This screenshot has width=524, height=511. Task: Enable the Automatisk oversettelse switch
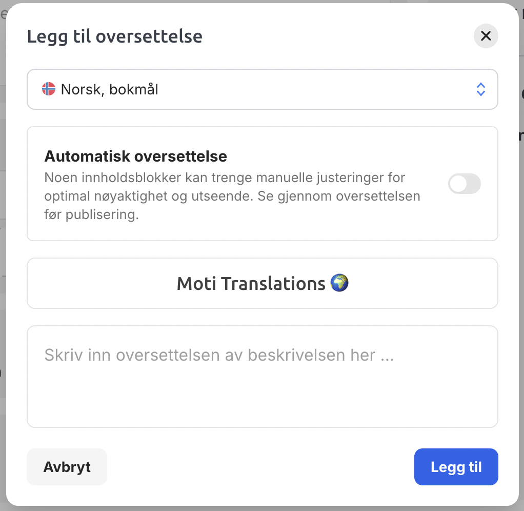[464, 184]
